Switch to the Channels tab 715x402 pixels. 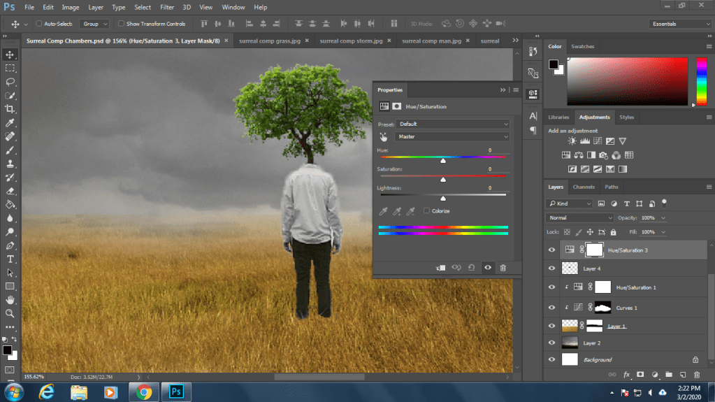[x=584, y=187]
